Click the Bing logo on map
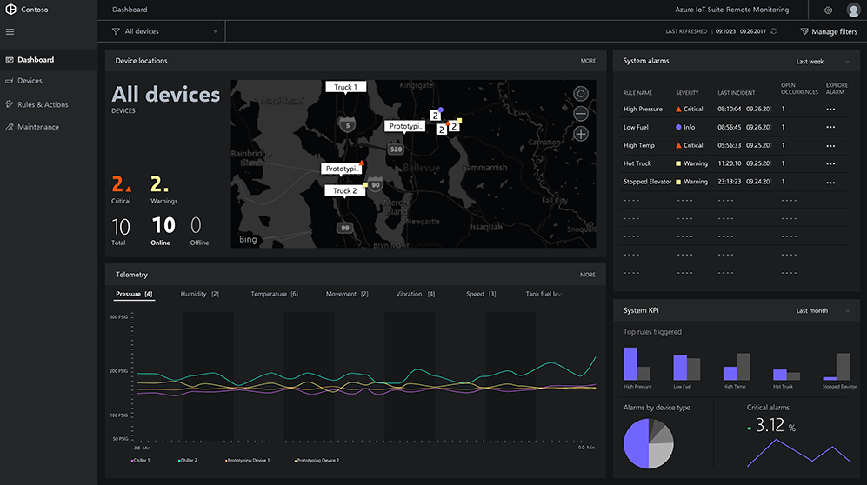 [248, 239]
